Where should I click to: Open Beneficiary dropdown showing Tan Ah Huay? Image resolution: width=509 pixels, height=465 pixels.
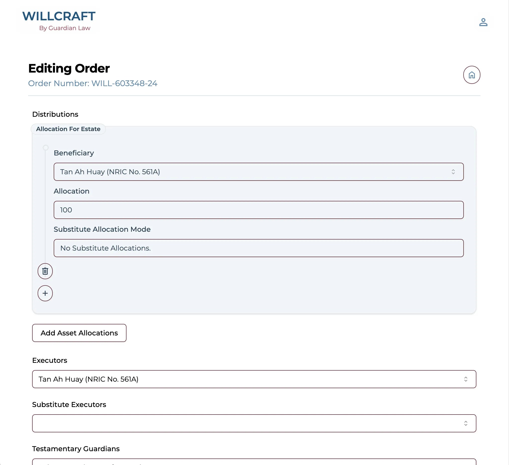(252, 172)
